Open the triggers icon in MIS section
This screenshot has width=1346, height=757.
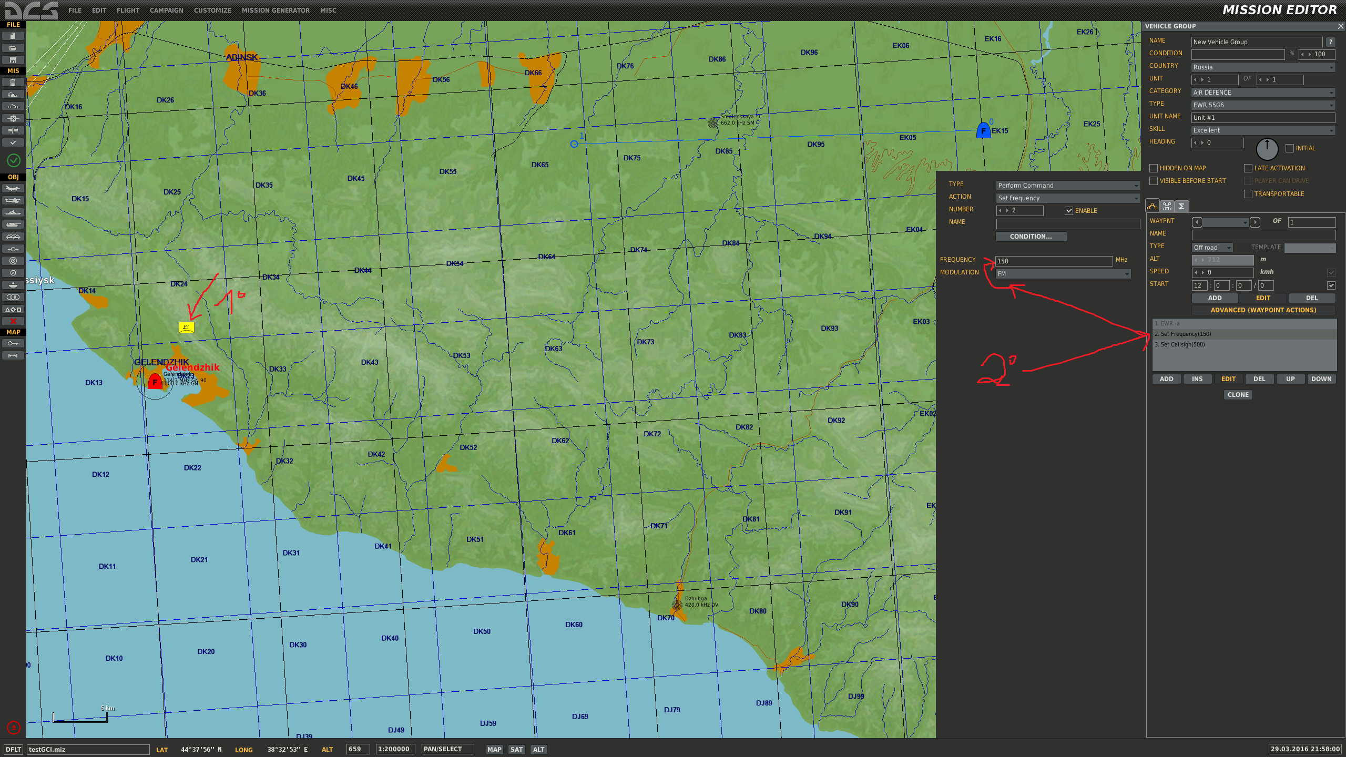coord(13,106)
